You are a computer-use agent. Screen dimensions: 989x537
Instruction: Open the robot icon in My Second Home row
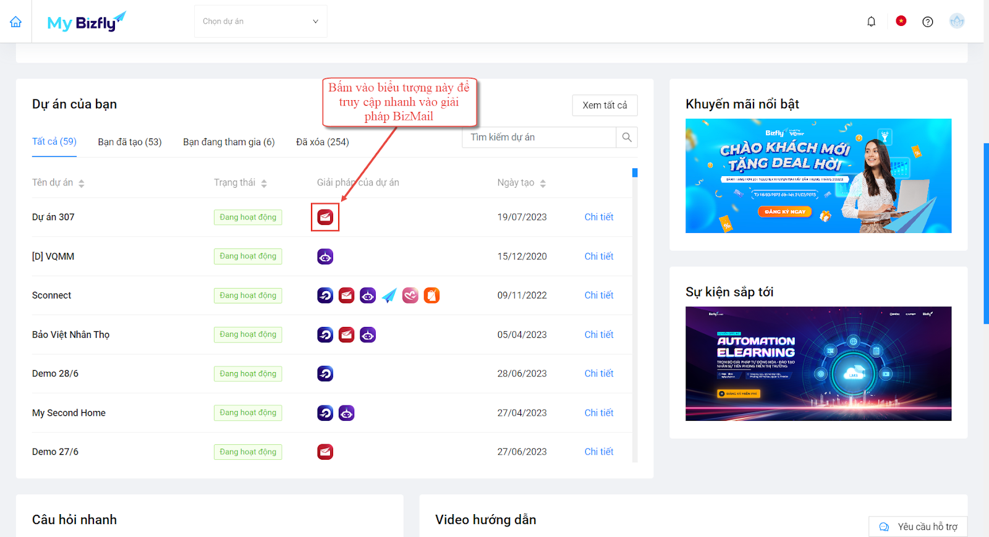coord(347,413)
